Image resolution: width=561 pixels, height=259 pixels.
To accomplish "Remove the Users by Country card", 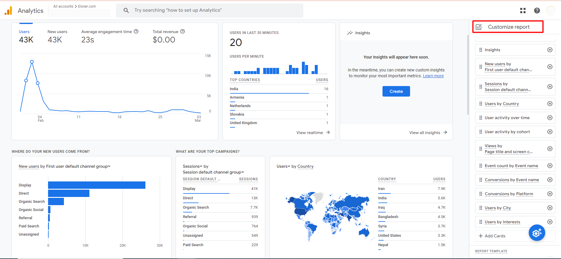I will pyautogui.click(x=550, y=104).
